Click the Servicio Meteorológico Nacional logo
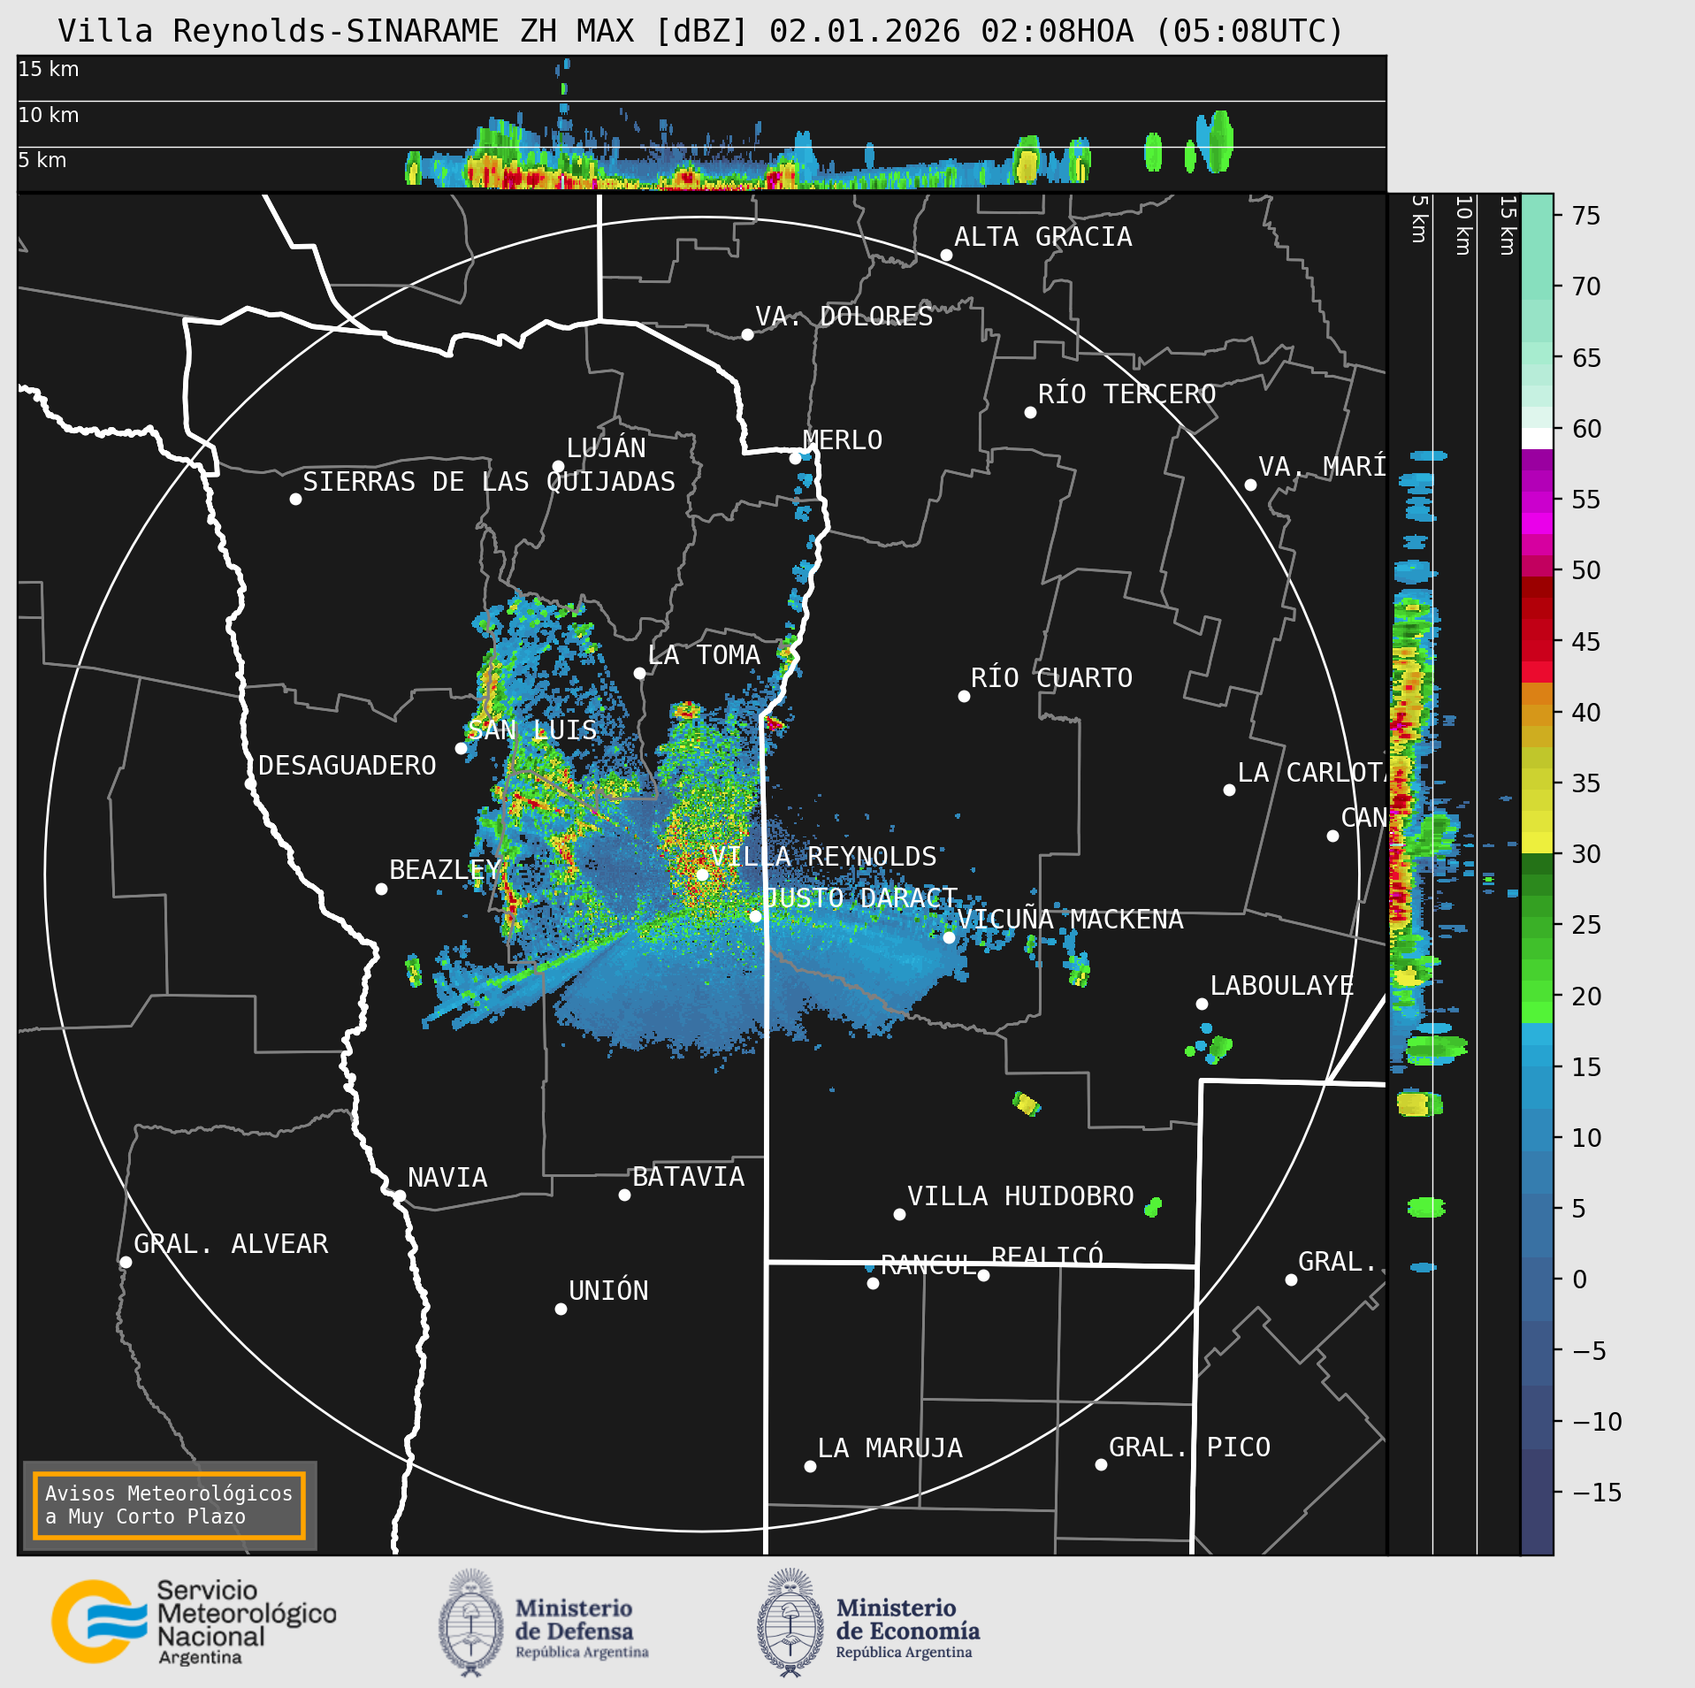This screenshot has height=1688, width=1695. [x=193, y=1622]
